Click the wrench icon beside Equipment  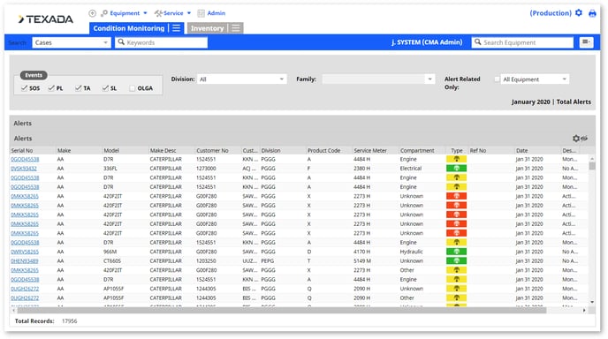pyautogui.click(x=104, y=13)
